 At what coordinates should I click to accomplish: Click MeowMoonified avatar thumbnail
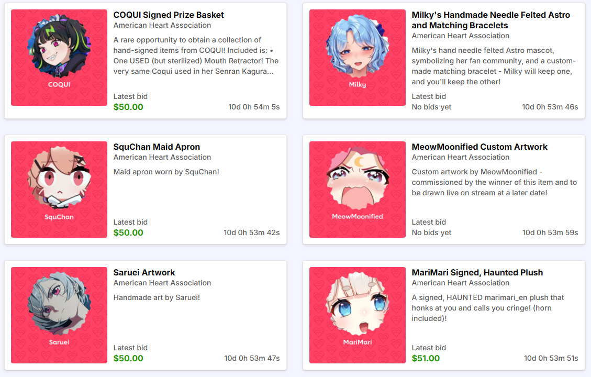point(358,190)
